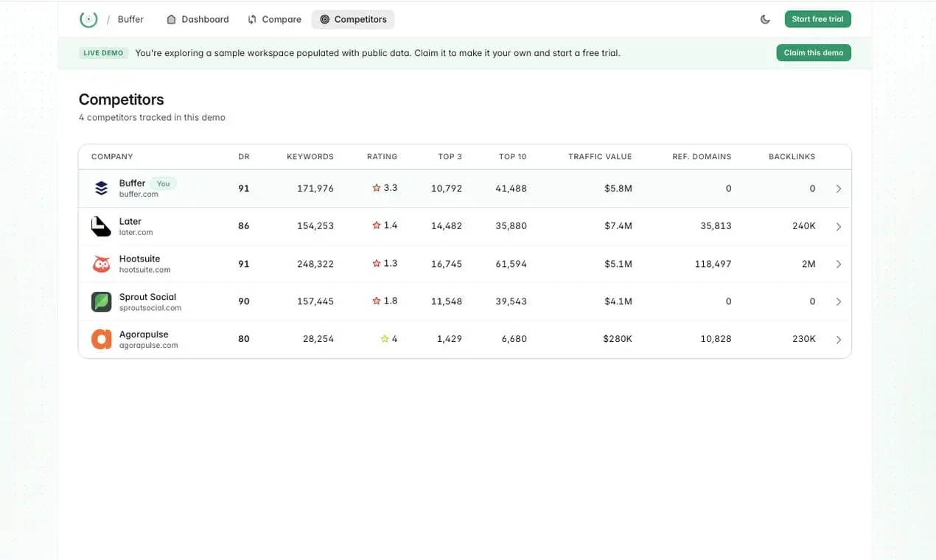Click the TRAFFIC VALUE column header

[600, 157]
